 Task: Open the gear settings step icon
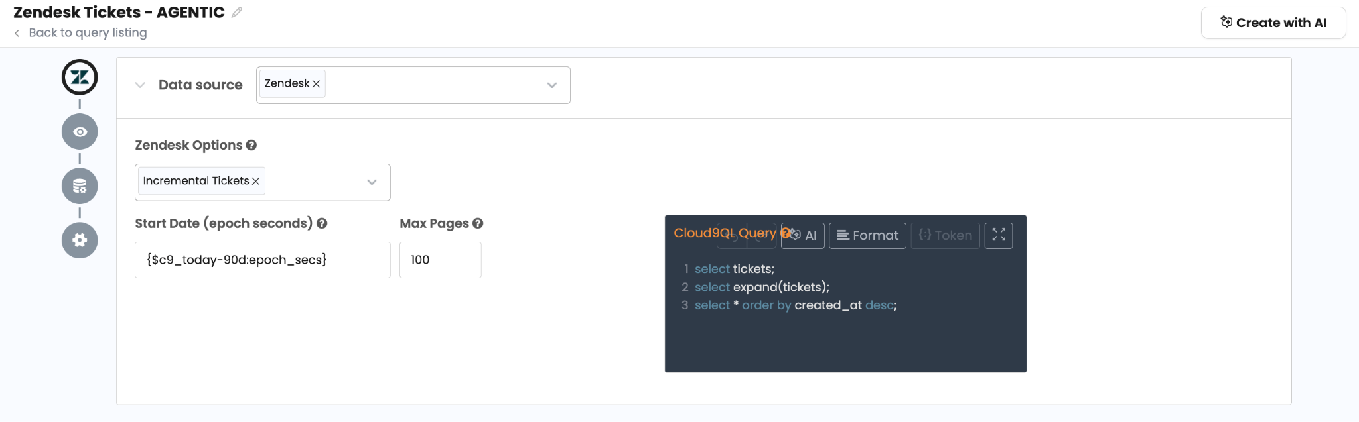80,240
